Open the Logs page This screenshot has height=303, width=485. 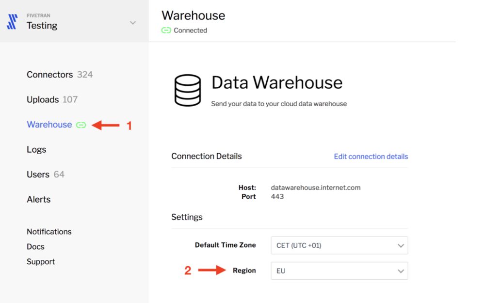click(x=36, y=150)
